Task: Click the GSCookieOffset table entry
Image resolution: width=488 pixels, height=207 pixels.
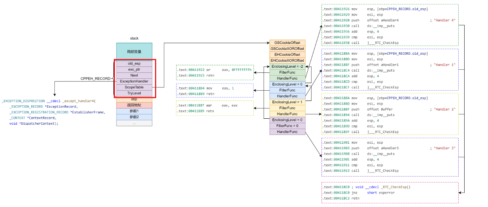Action: coord(287,43)
